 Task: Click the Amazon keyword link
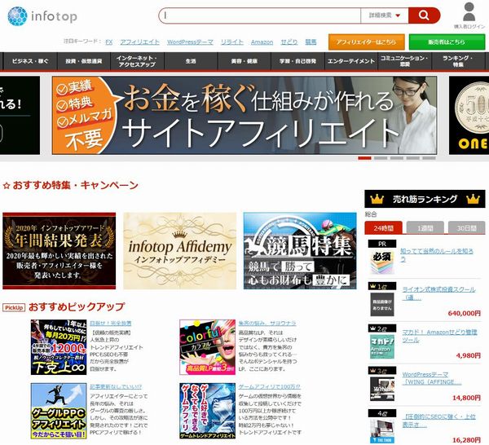pos(262,42)
